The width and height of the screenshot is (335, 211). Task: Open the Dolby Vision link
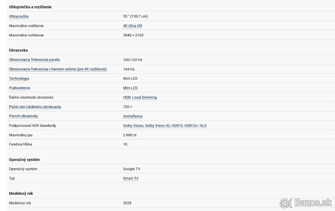coord(133,126)
